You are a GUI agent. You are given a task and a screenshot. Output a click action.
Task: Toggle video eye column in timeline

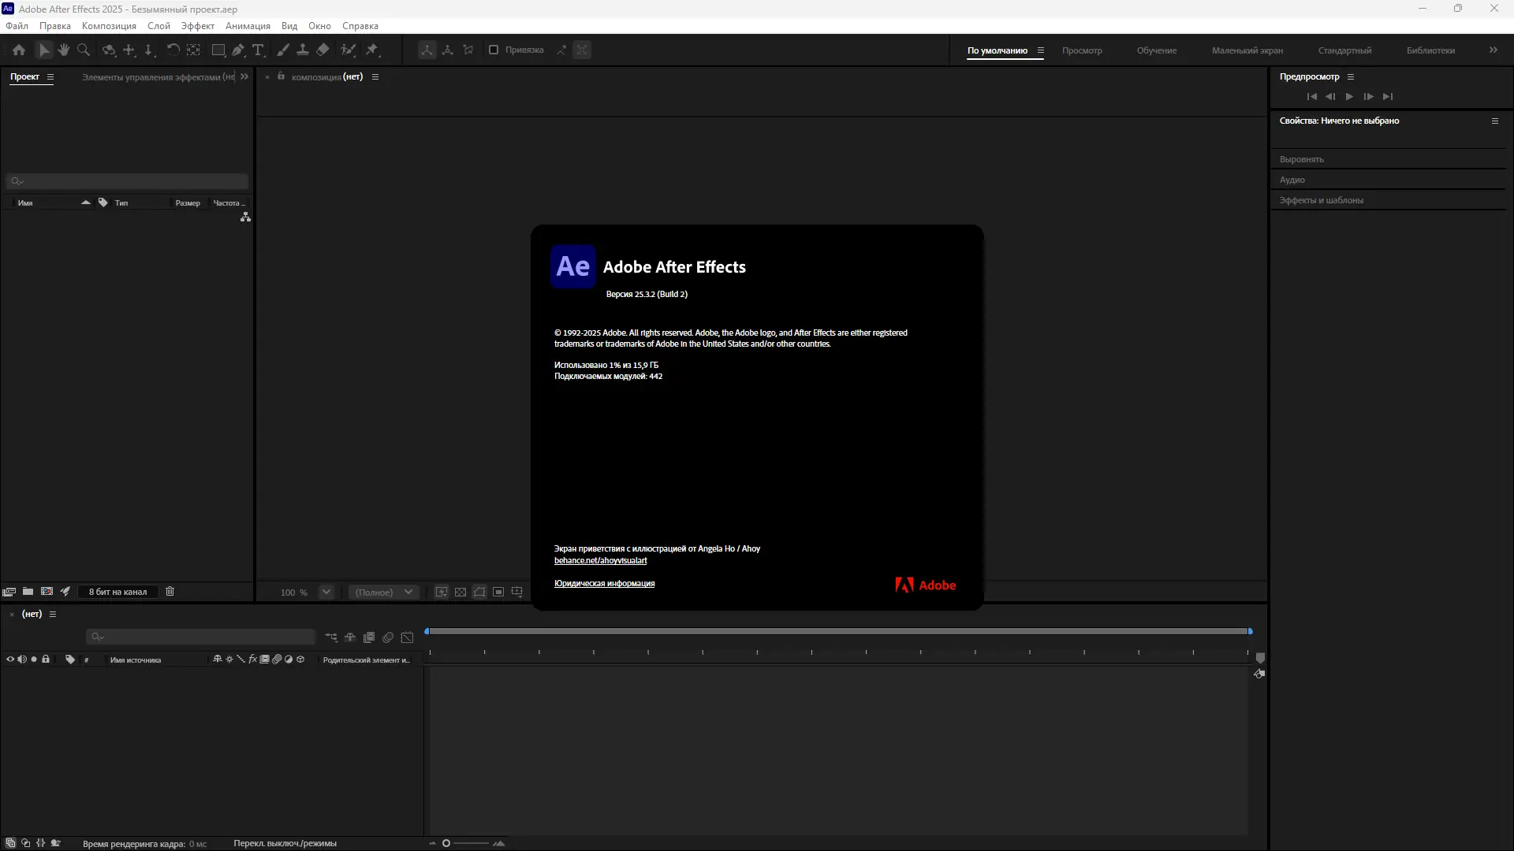click(10, 660)
